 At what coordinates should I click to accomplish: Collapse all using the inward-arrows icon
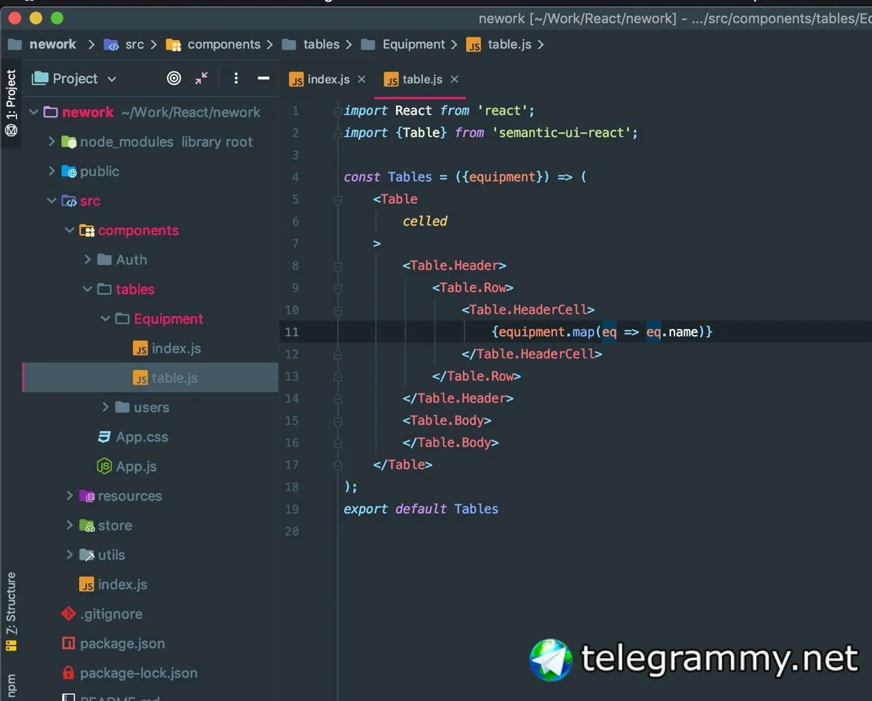click(x=202, y=78)
